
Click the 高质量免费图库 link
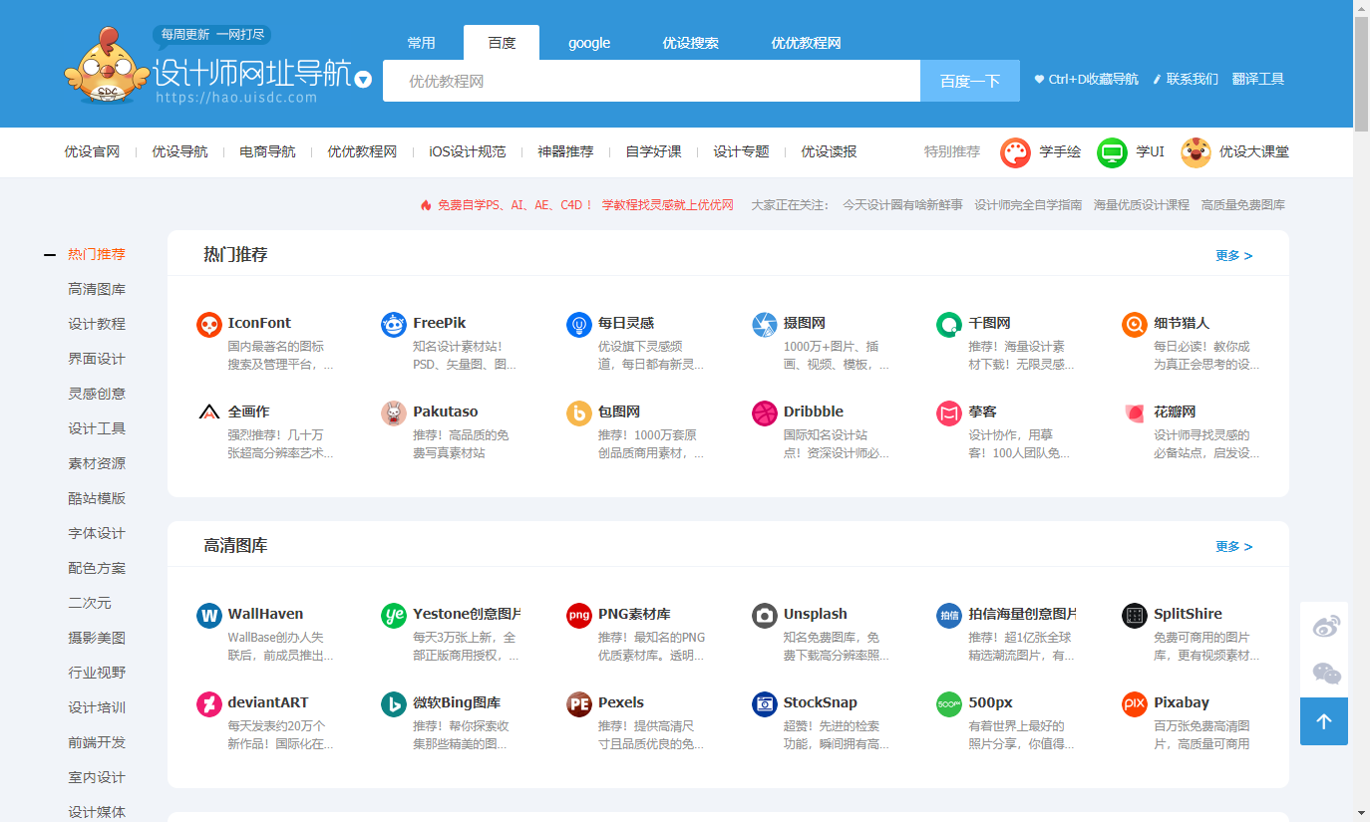pyautogui.click(x=1243, y=204)
